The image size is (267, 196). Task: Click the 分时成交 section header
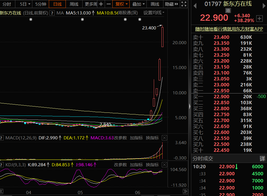click(x=203, y=159)
